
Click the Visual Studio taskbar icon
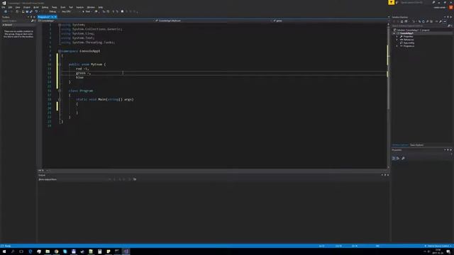126,251
